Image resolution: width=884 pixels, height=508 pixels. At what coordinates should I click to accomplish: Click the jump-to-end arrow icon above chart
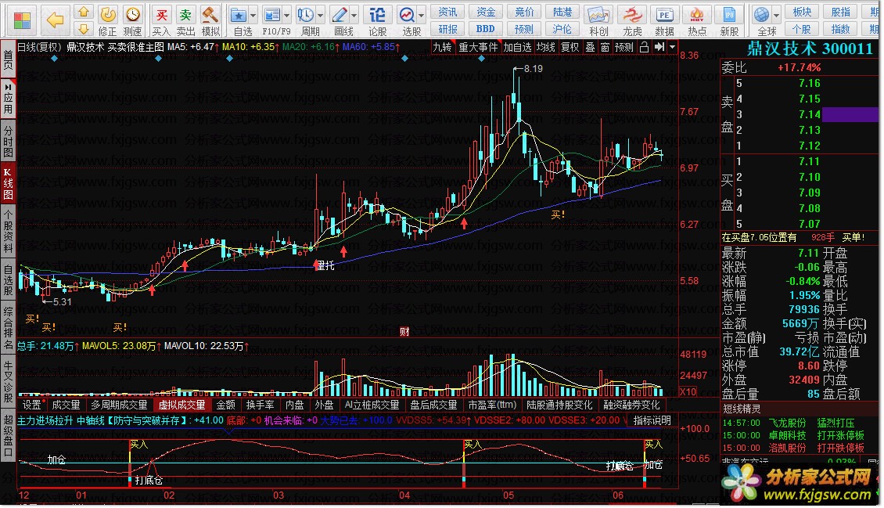[659, 48]
